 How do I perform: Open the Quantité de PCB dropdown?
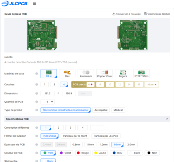48,102
